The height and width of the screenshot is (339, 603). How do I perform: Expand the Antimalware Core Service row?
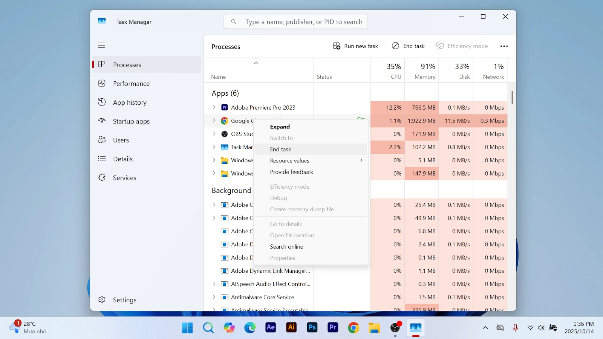(214, 297)
